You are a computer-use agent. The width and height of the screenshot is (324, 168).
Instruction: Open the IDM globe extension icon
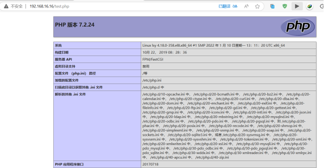coord(310,7)
